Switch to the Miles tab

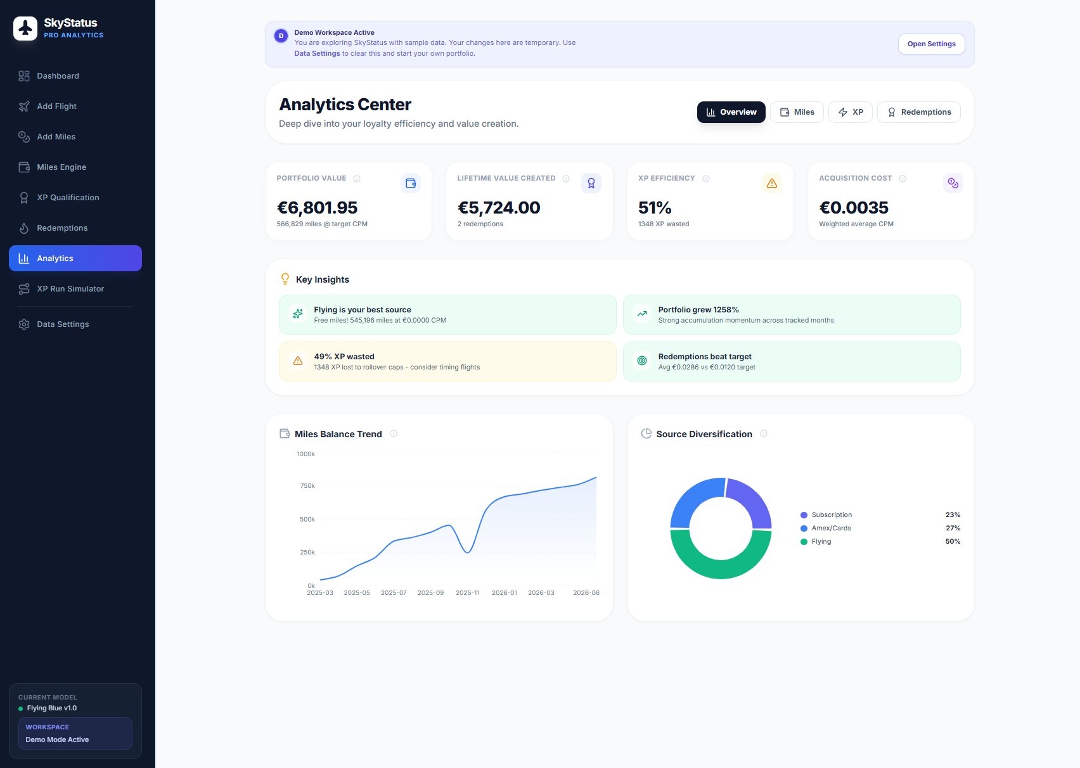[797, 112]
